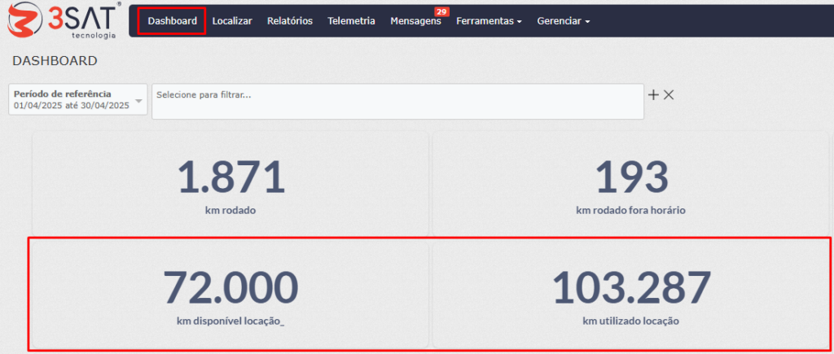Open the Mensagens page
The image size is (834, 354).
click(415, 21)
